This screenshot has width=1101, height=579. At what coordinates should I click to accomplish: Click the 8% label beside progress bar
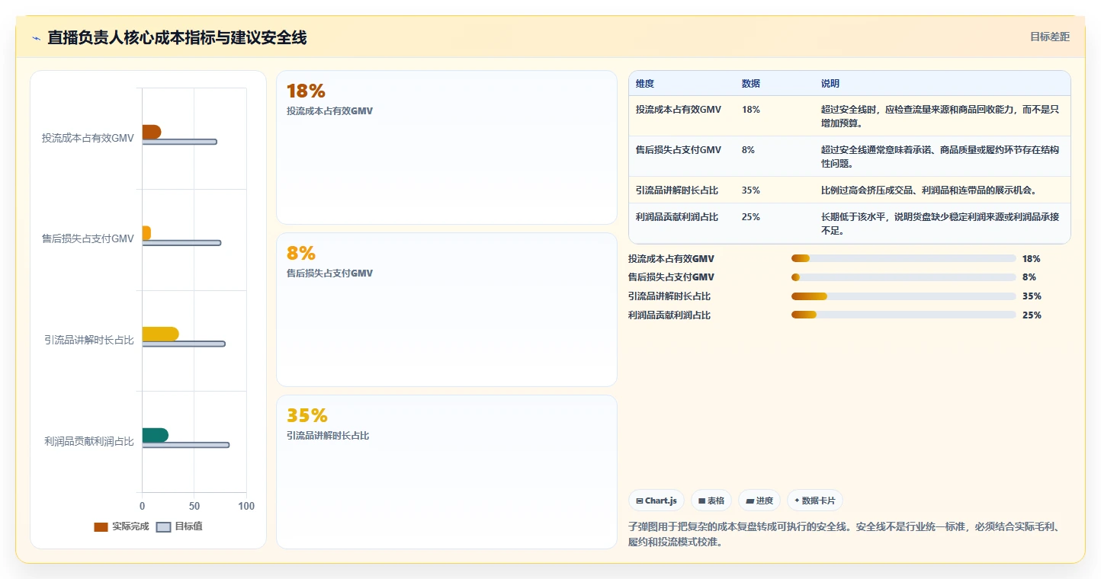coord(1029,277)
